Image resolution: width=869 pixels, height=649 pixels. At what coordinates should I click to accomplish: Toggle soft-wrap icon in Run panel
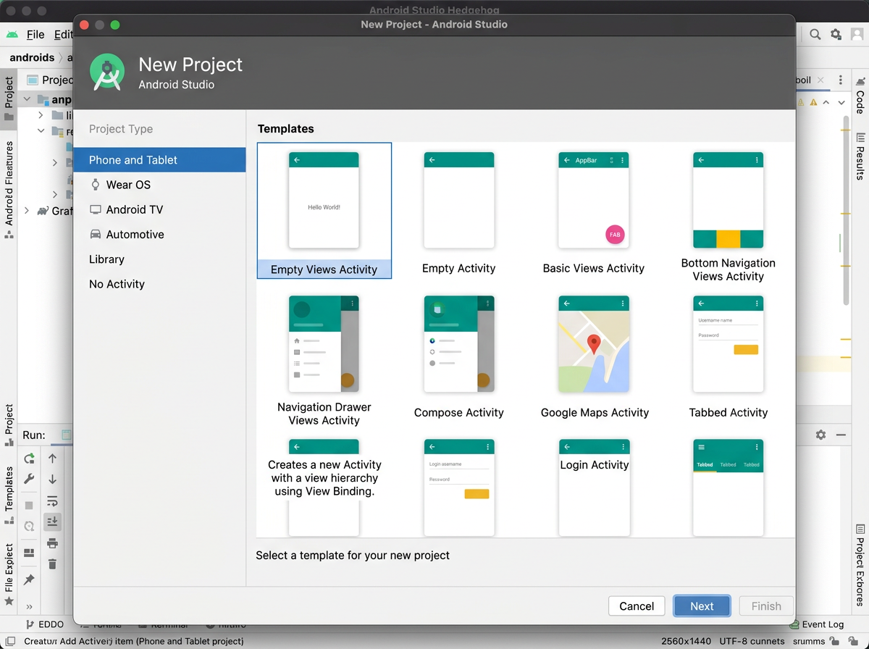(x=52, y=501)
